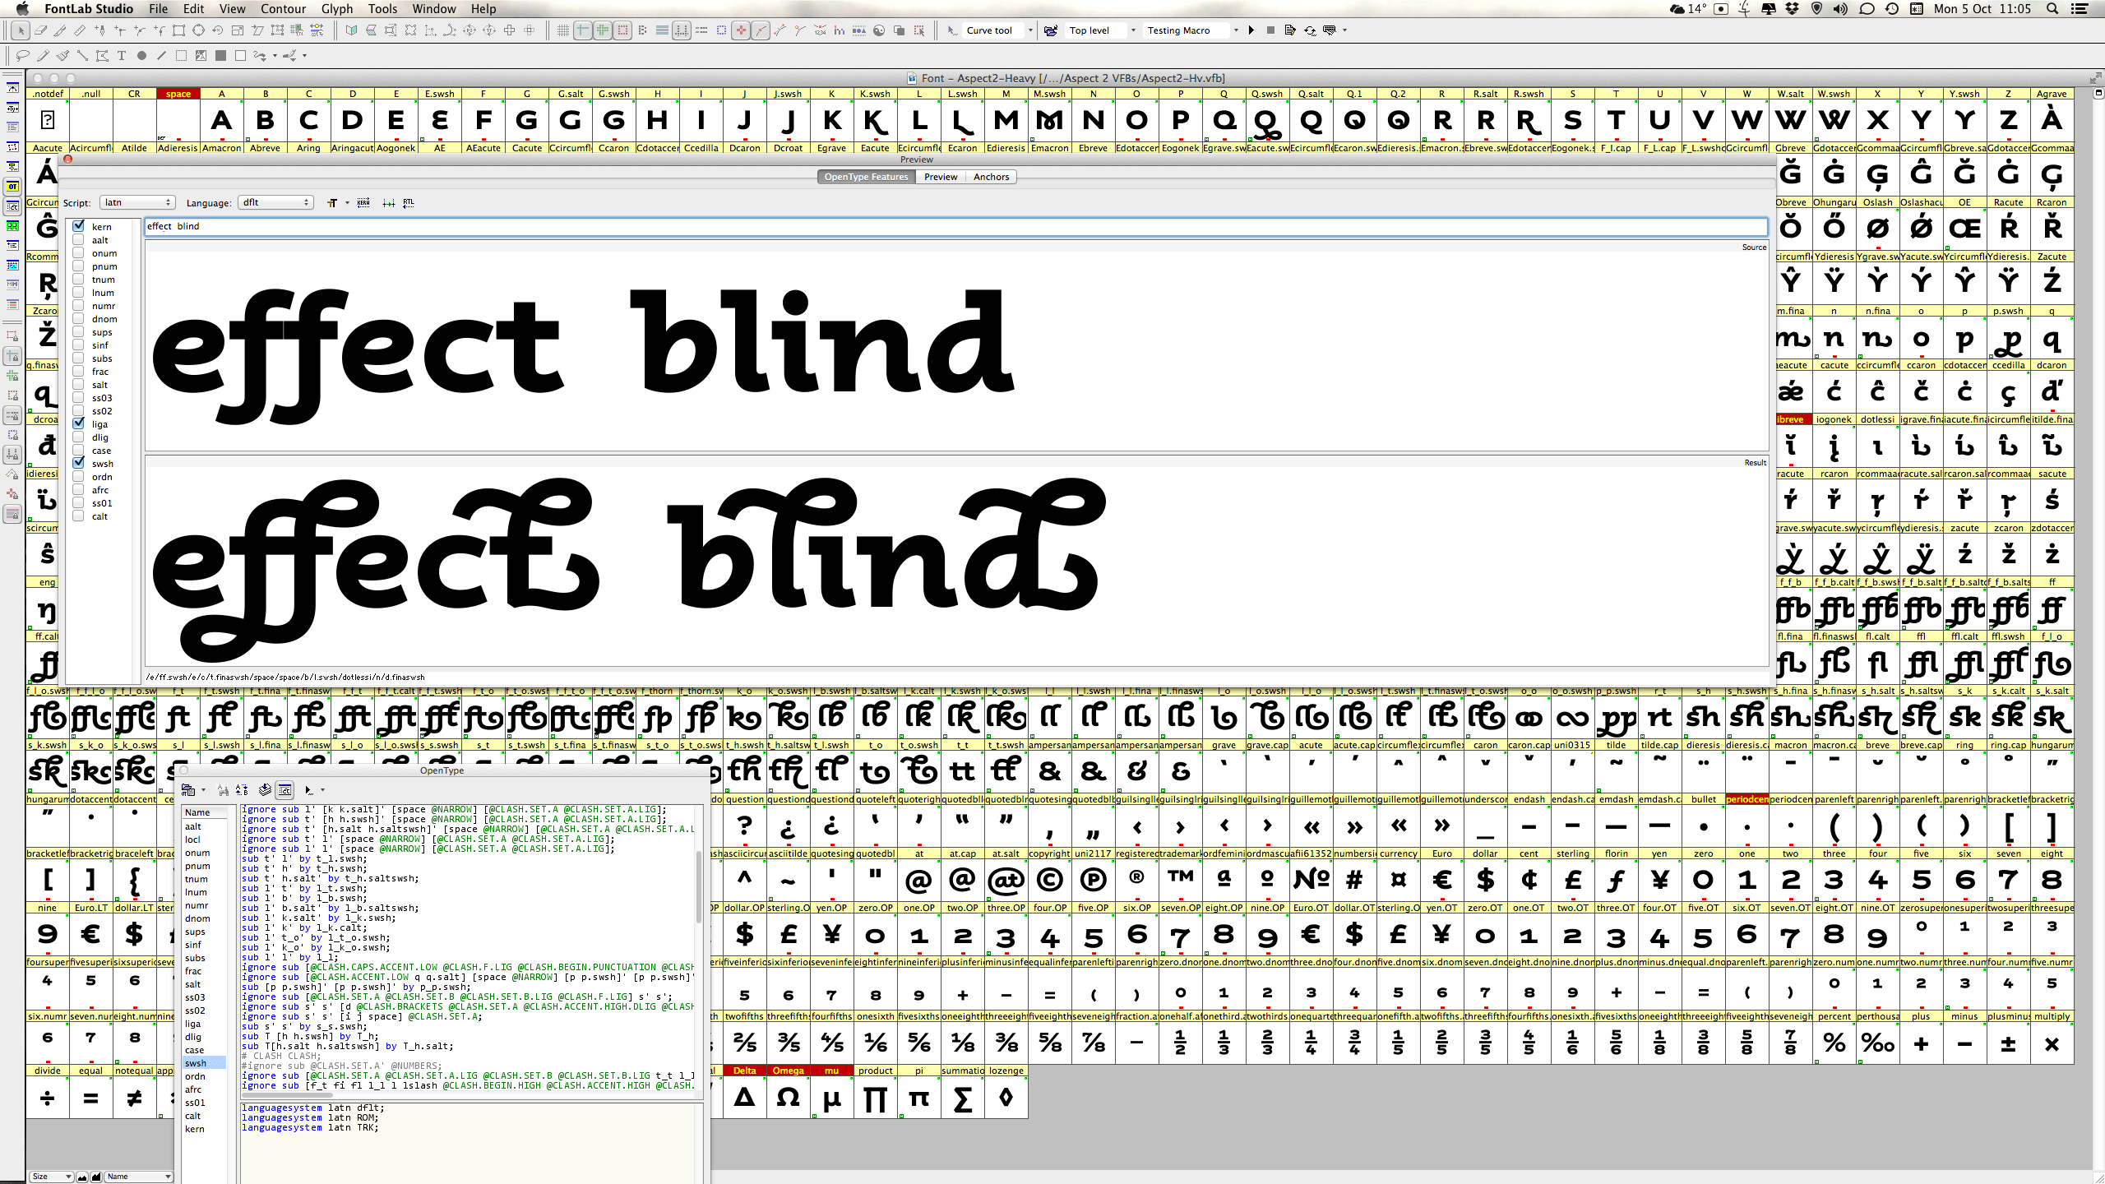This screenshot has width=2105, height=1184.
Task: Switch to the Preview tab
Action: tap(941, 177)
